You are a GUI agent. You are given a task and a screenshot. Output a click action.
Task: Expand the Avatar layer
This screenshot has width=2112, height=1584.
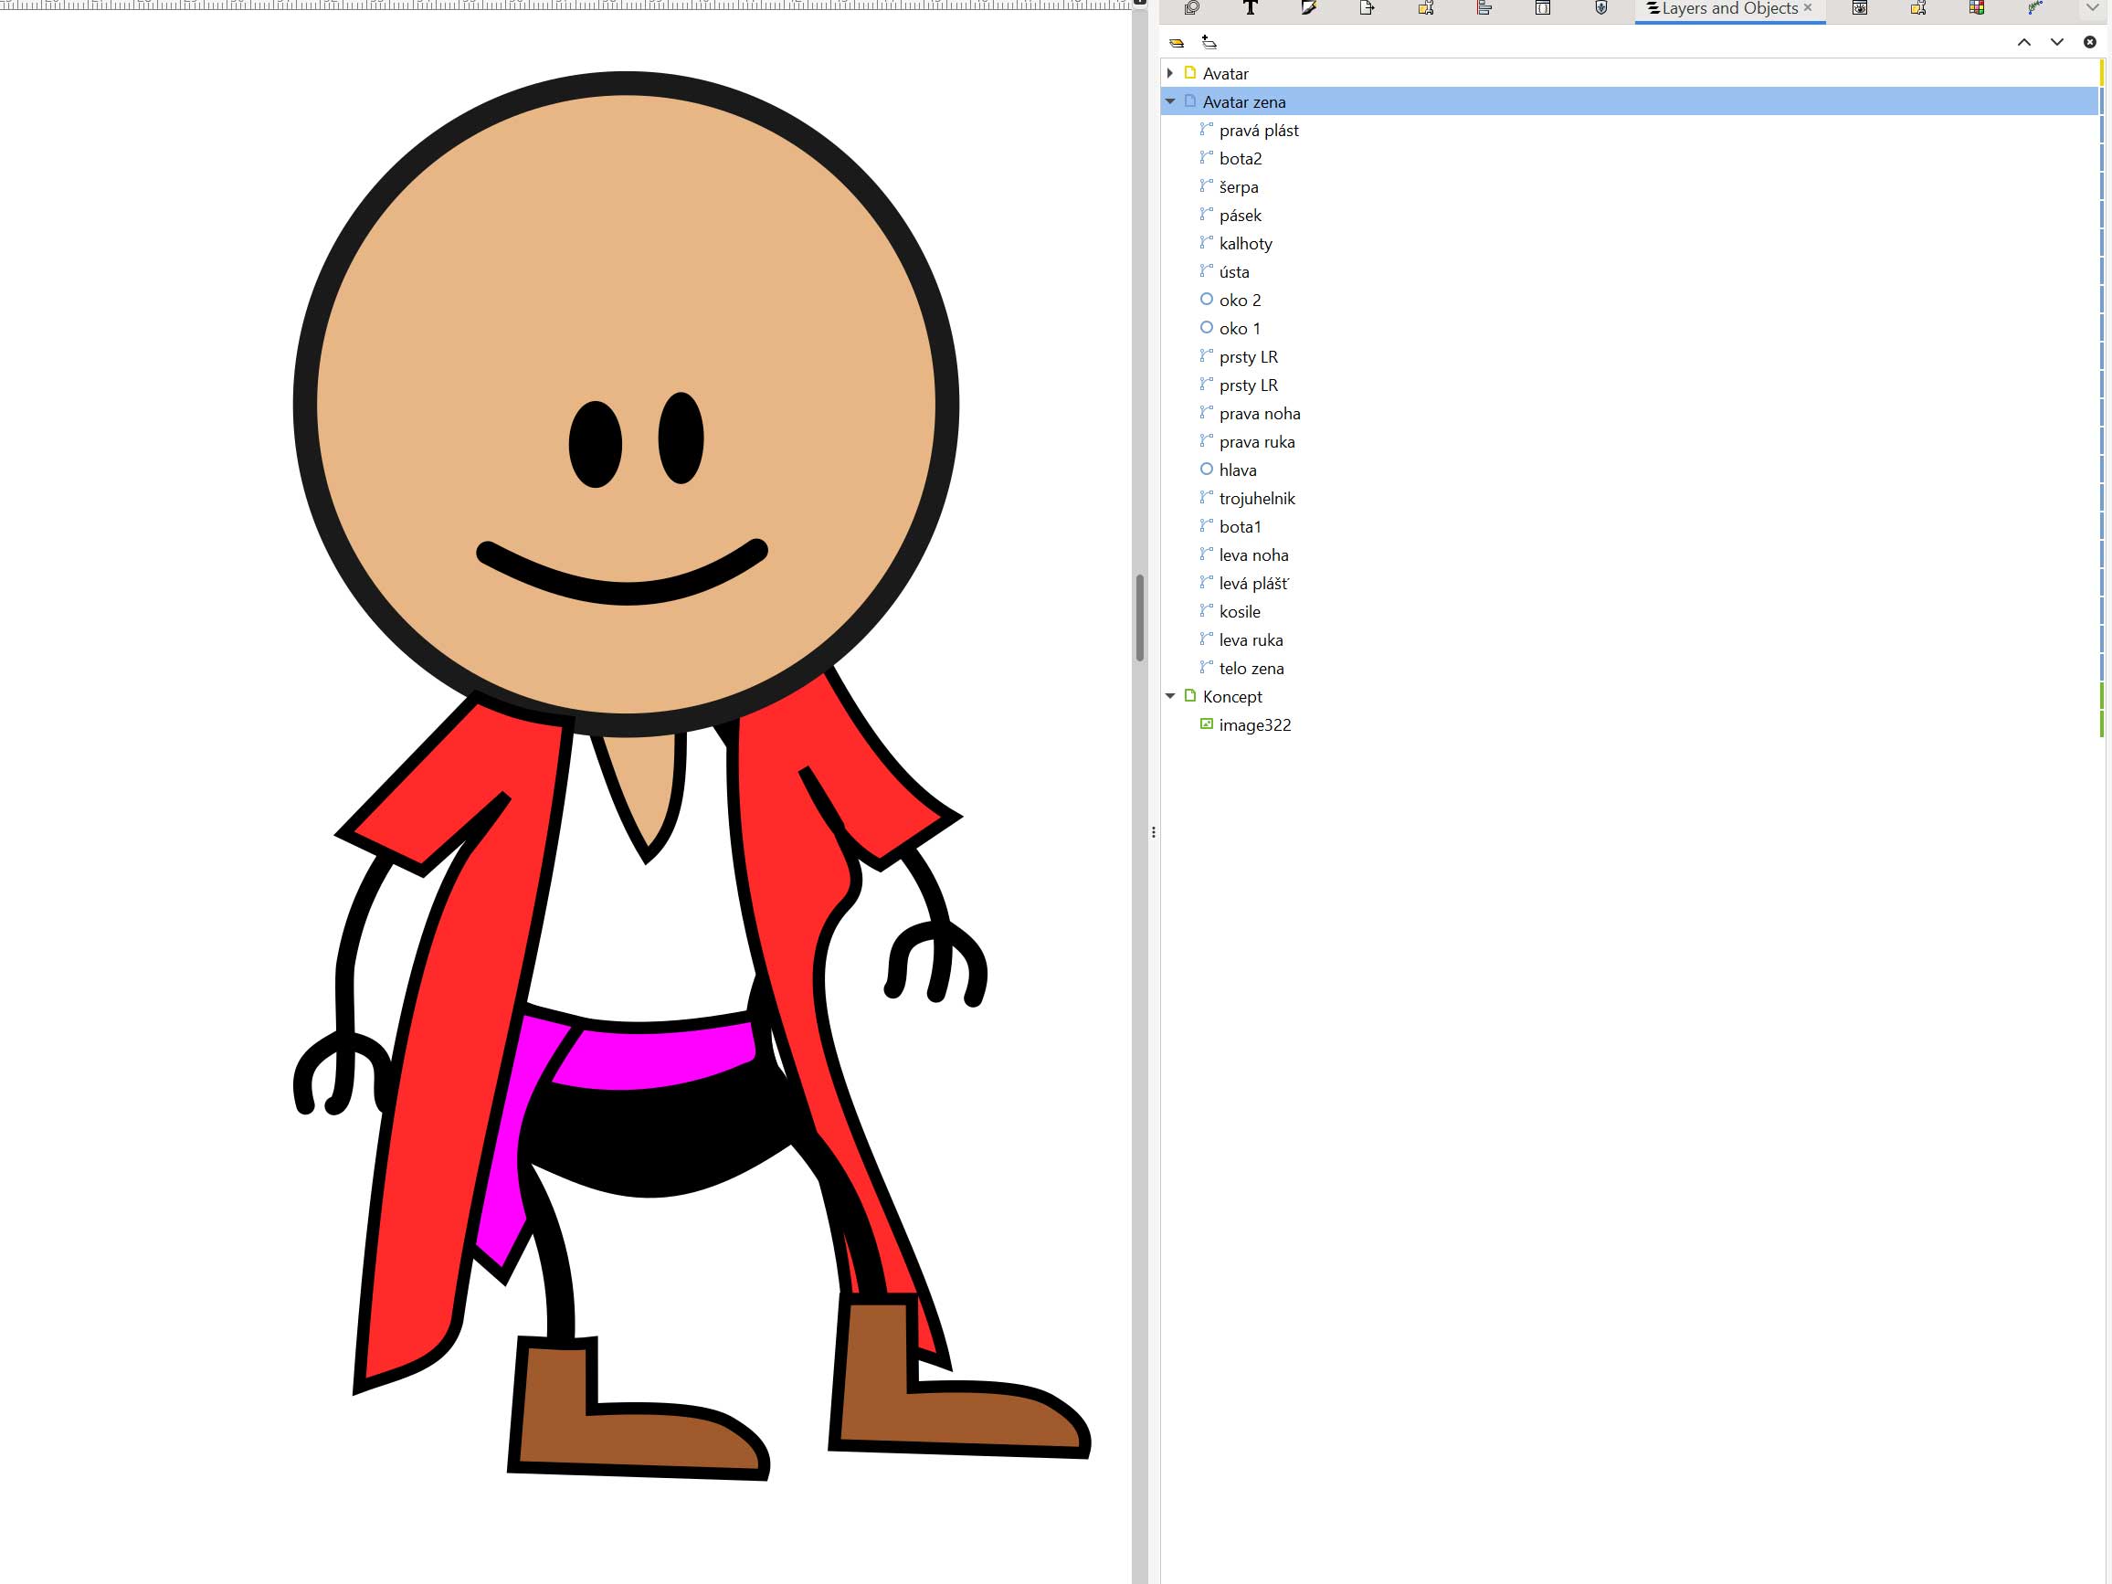(x=1169, y=73)
